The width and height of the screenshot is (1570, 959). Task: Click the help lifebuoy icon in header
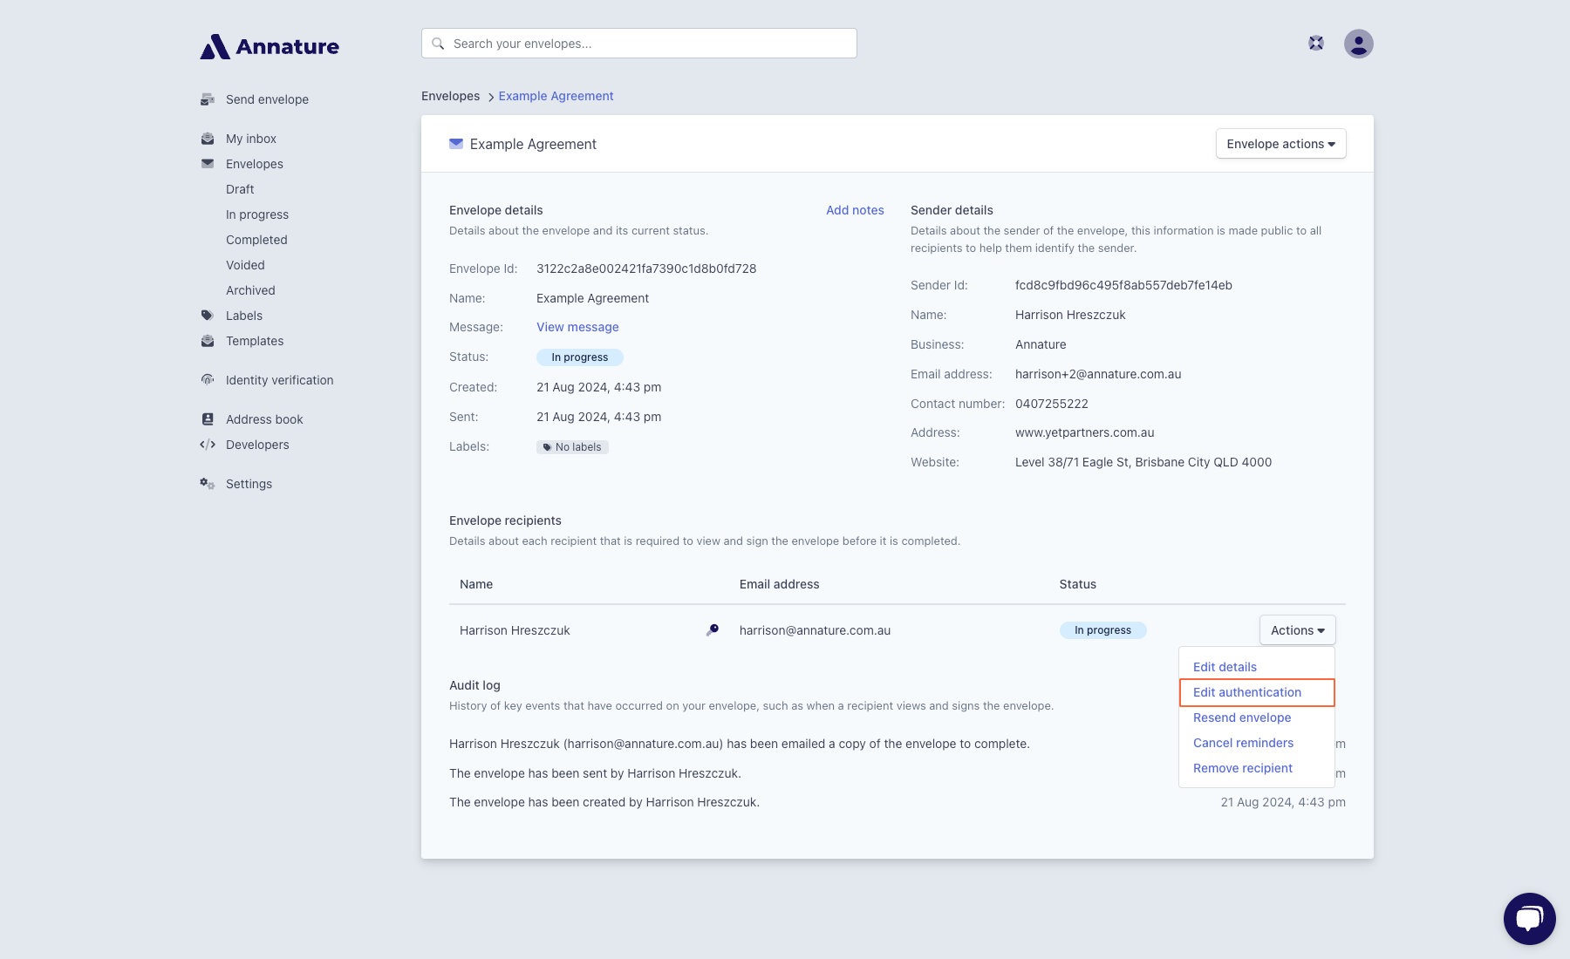coord(1316,44)
